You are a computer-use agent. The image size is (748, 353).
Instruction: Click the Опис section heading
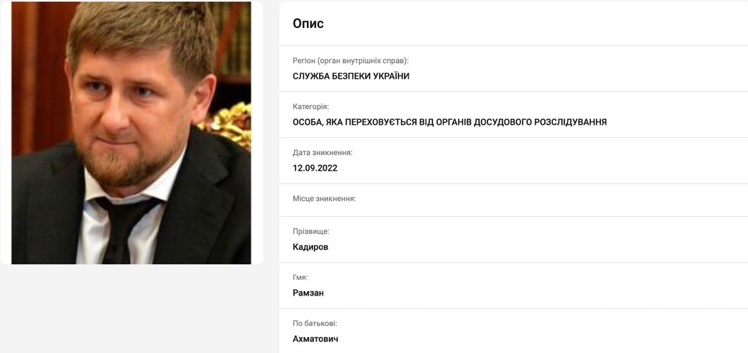click(308, 23)
